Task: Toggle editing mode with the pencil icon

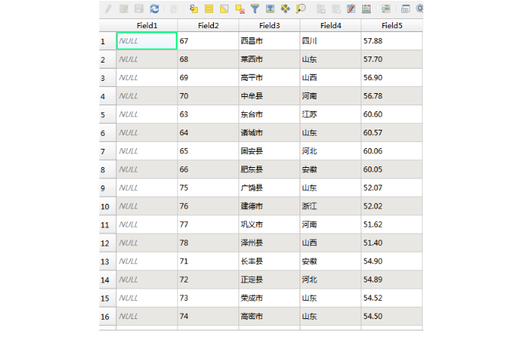Action: (x=108, y=9)
